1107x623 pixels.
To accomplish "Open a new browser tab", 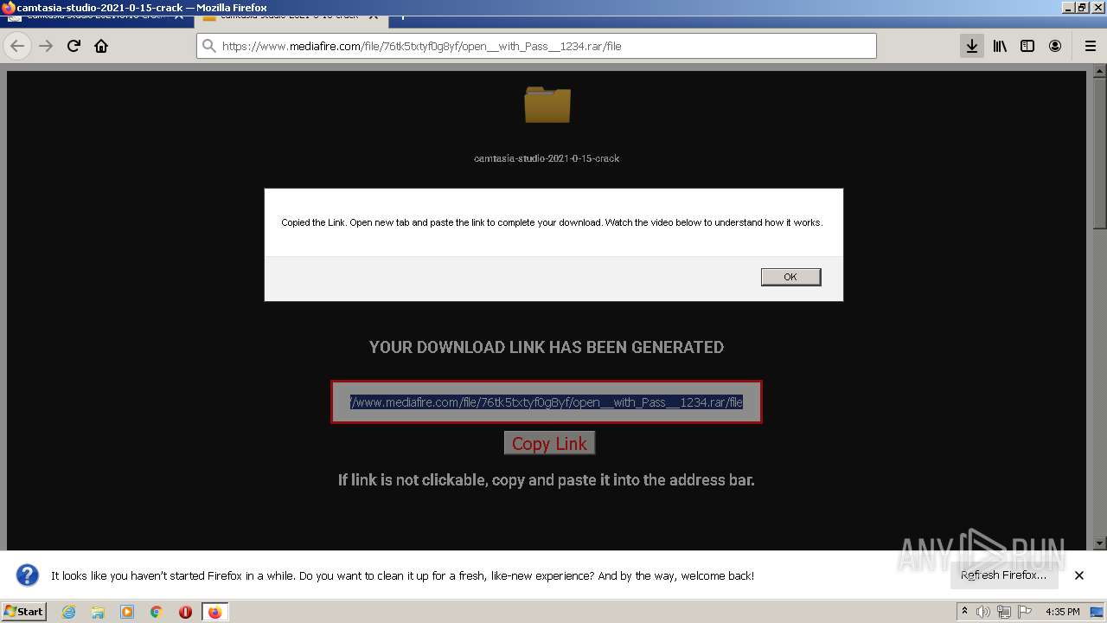I will tap(402, 16).
